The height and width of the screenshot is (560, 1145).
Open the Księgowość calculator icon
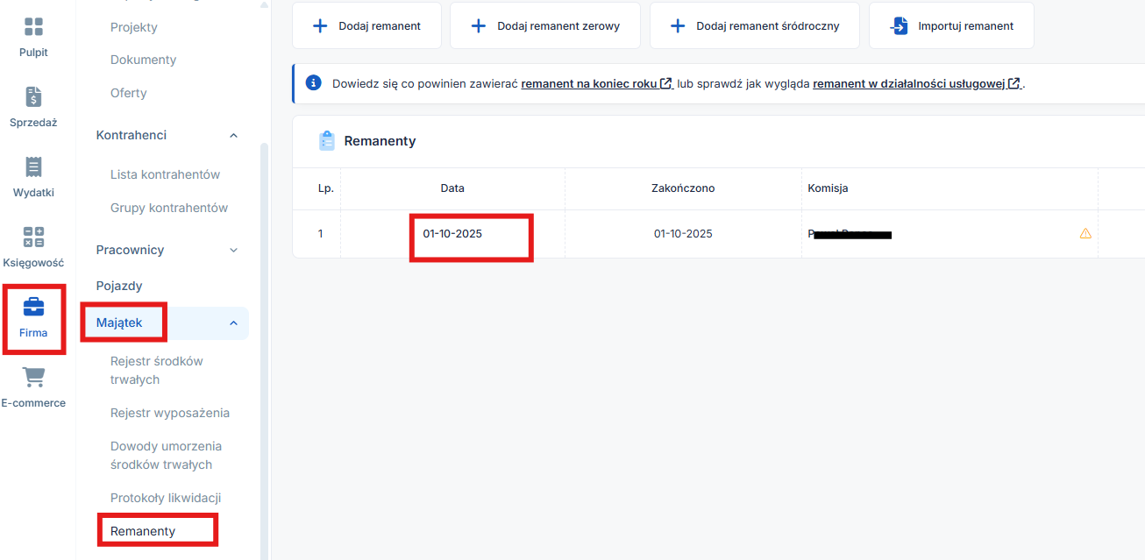click(33, 237)
